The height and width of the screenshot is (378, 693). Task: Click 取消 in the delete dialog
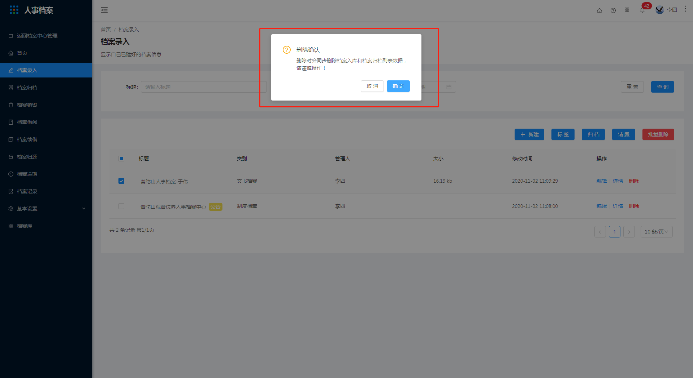tap(372, 86)
